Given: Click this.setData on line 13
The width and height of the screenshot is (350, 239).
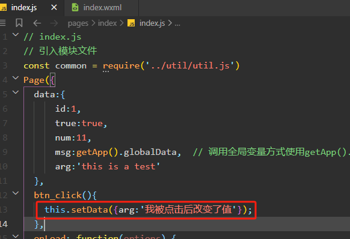Looking at the screenshot, I should tap(76, 210).
